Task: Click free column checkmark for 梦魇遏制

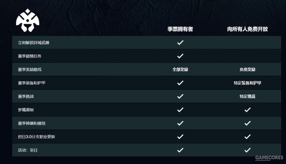Action: click(x=247, y=110)
